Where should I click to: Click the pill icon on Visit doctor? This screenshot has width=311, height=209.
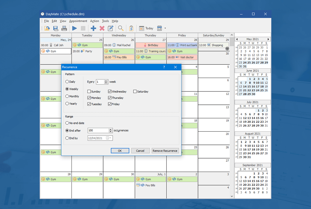[177, 57]
